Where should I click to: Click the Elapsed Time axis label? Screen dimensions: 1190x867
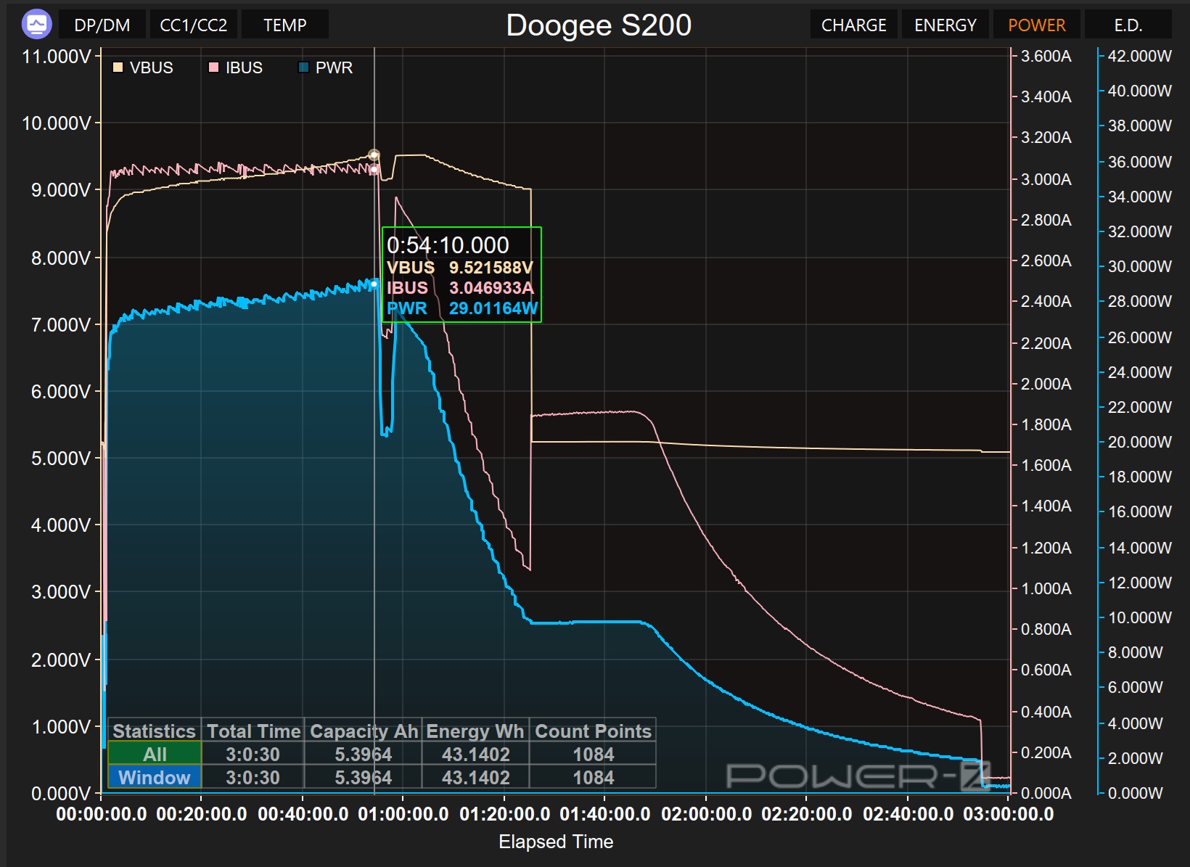click(x=556, y=842)
